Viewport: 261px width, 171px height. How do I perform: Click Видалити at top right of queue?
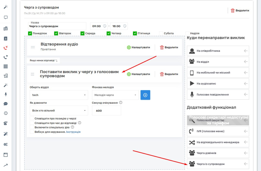click(x=240, y=10)
